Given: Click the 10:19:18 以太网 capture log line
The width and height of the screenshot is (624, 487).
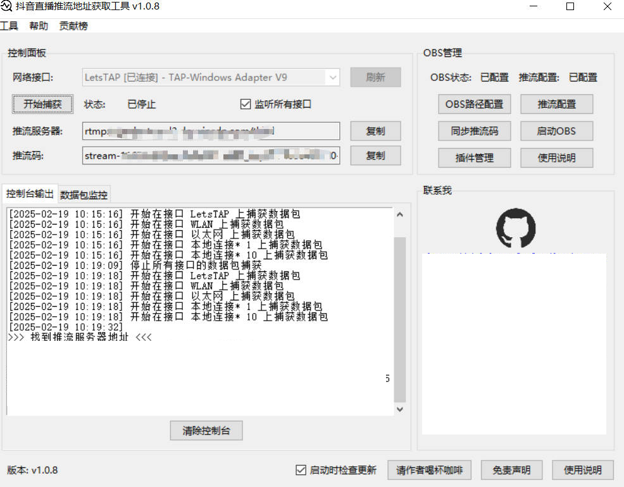Looking at the screenshot, I should tap(152, 296).
